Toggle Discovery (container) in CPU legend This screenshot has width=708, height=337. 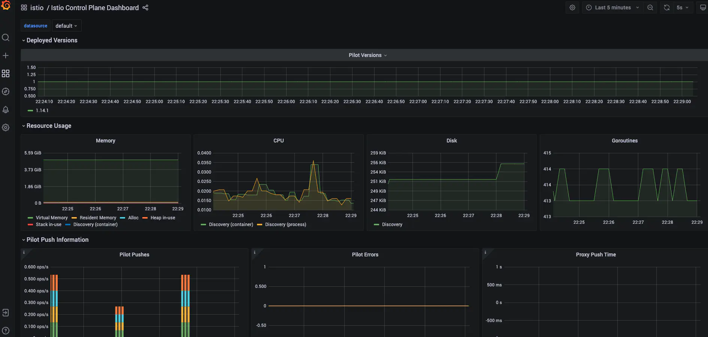[231, 225]
